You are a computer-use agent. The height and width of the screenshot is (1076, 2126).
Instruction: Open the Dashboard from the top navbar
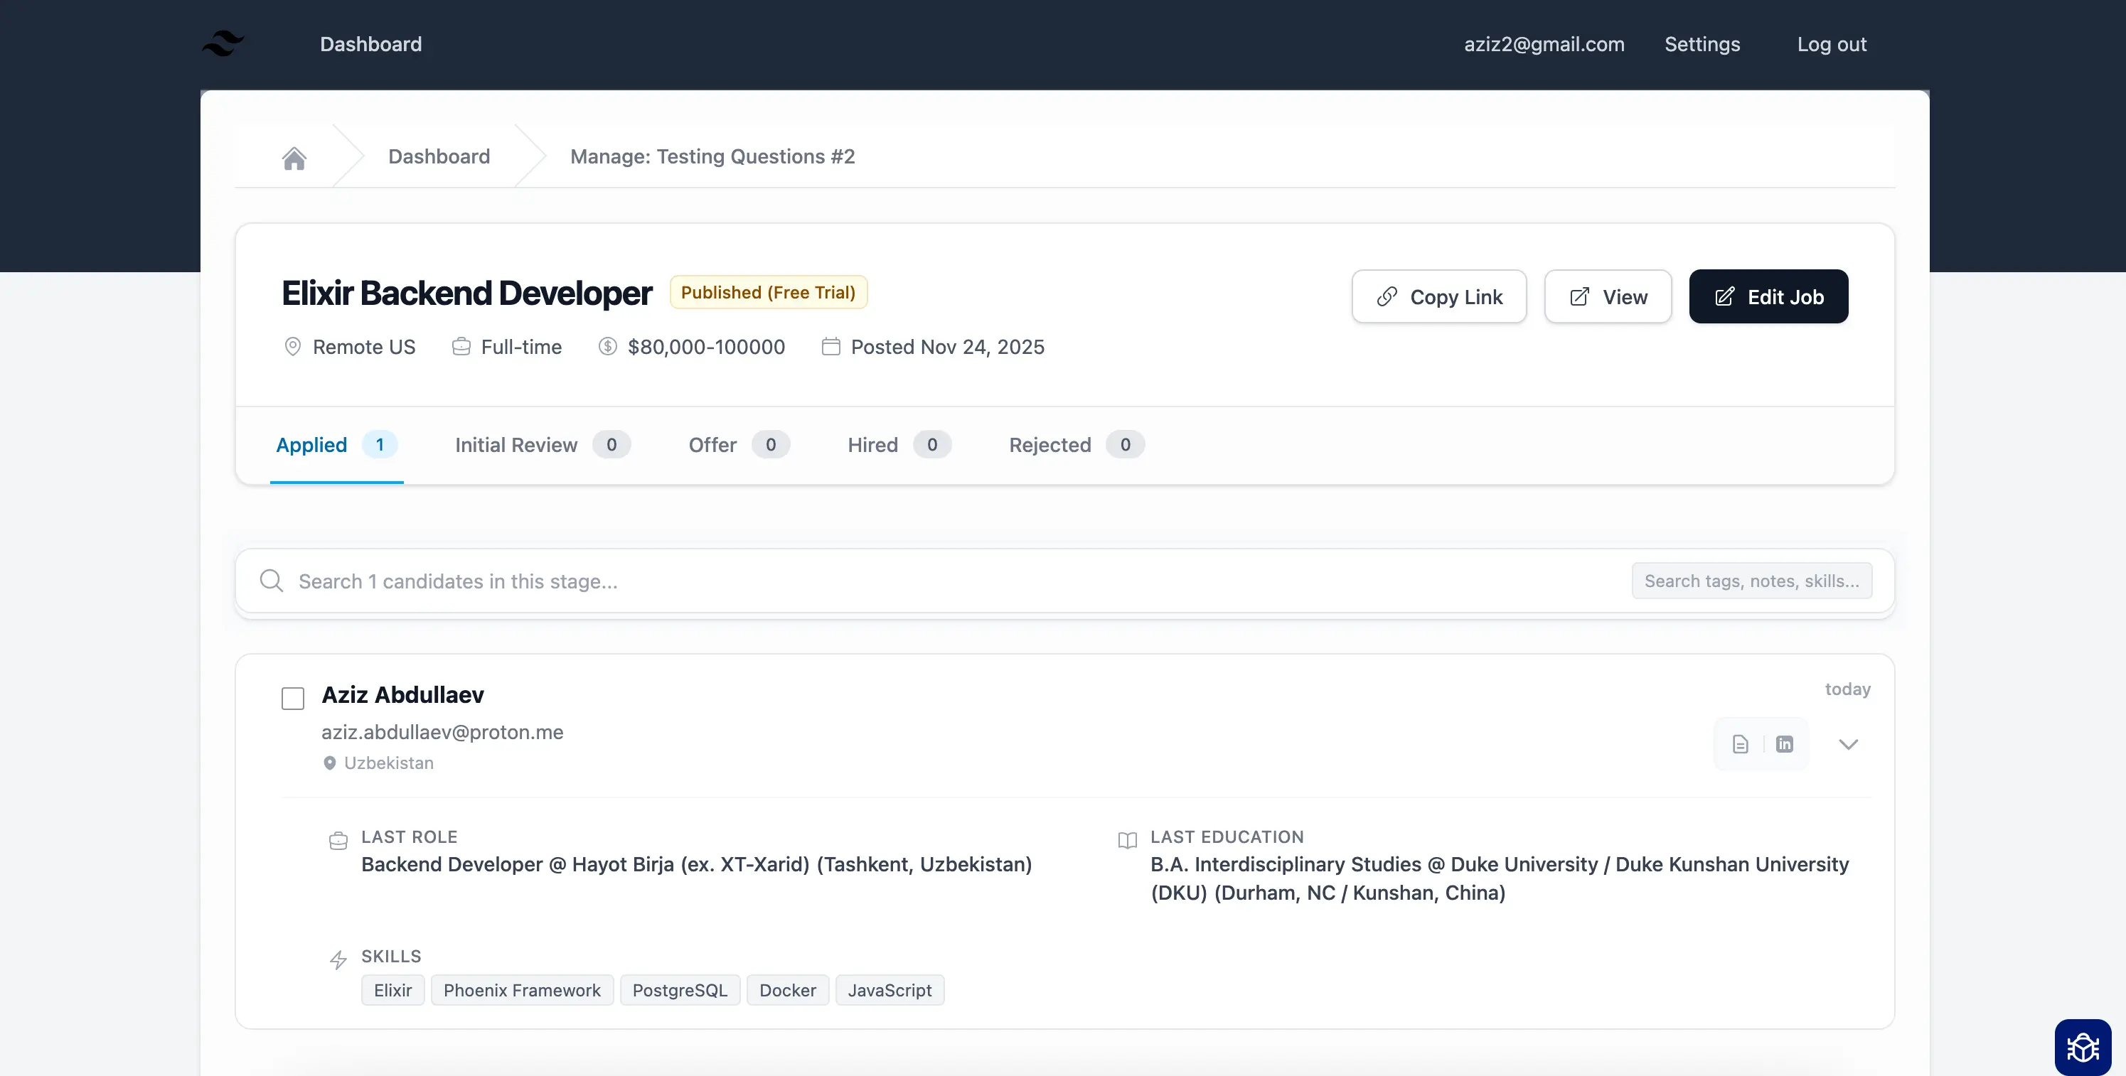tap(370, 44)
